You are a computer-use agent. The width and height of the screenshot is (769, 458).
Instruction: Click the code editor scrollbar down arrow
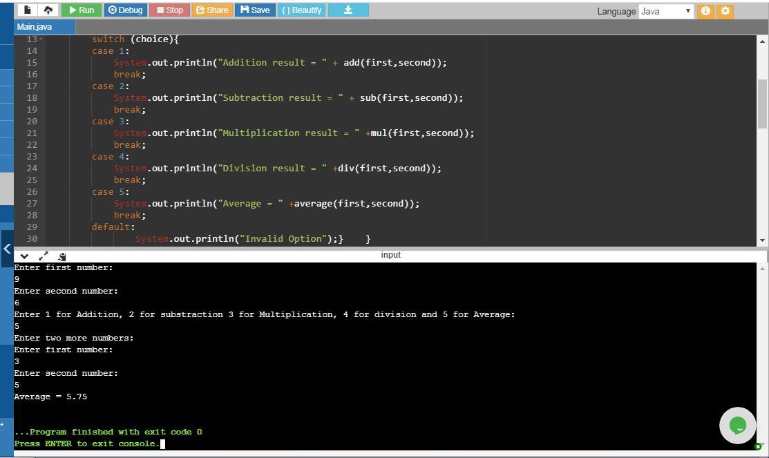[x=762, y=240]
